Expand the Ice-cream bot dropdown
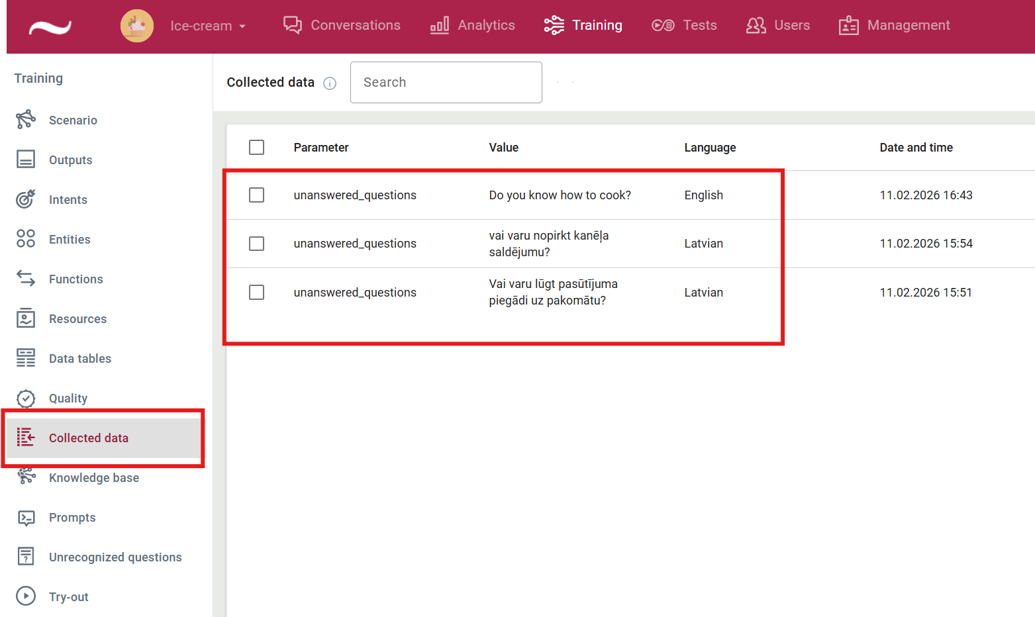Viewport: 1035px width, 617px height. coord(208,26)
